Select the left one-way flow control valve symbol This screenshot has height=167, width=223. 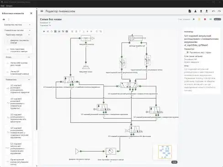click(123, 63)
